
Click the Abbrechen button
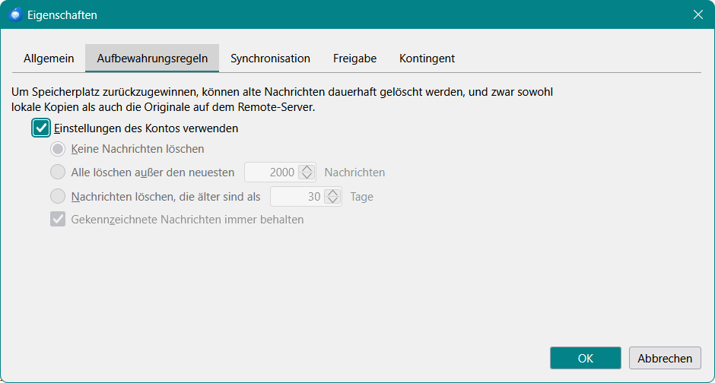point(665,358)
